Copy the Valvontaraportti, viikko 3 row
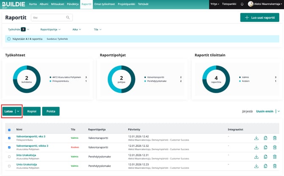Image resolution: width=284 pixels, height=176 pixels. (265, 148)
